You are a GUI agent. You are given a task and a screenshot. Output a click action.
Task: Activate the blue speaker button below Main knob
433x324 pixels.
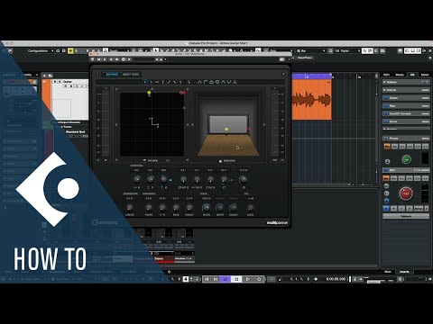[386, 208]
